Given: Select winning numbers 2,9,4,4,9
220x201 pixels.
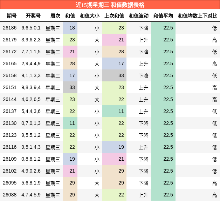Looking at the screenshot, I should coord(31,63).
